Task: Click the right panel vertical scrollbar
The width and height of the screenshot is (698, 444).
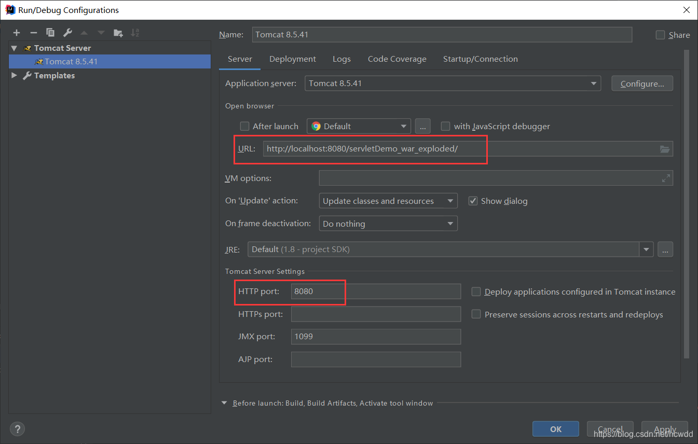Action: click(687, 204)
